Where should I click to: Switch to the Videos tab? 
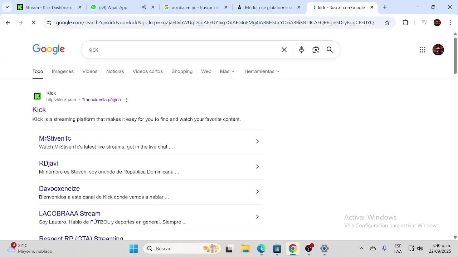(x=90, y=71)
